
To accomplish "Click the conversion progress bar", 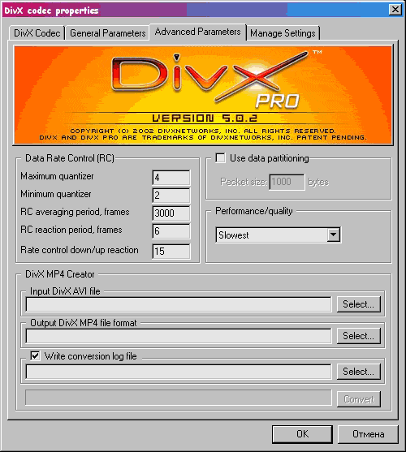I will [x=179, y=398].
